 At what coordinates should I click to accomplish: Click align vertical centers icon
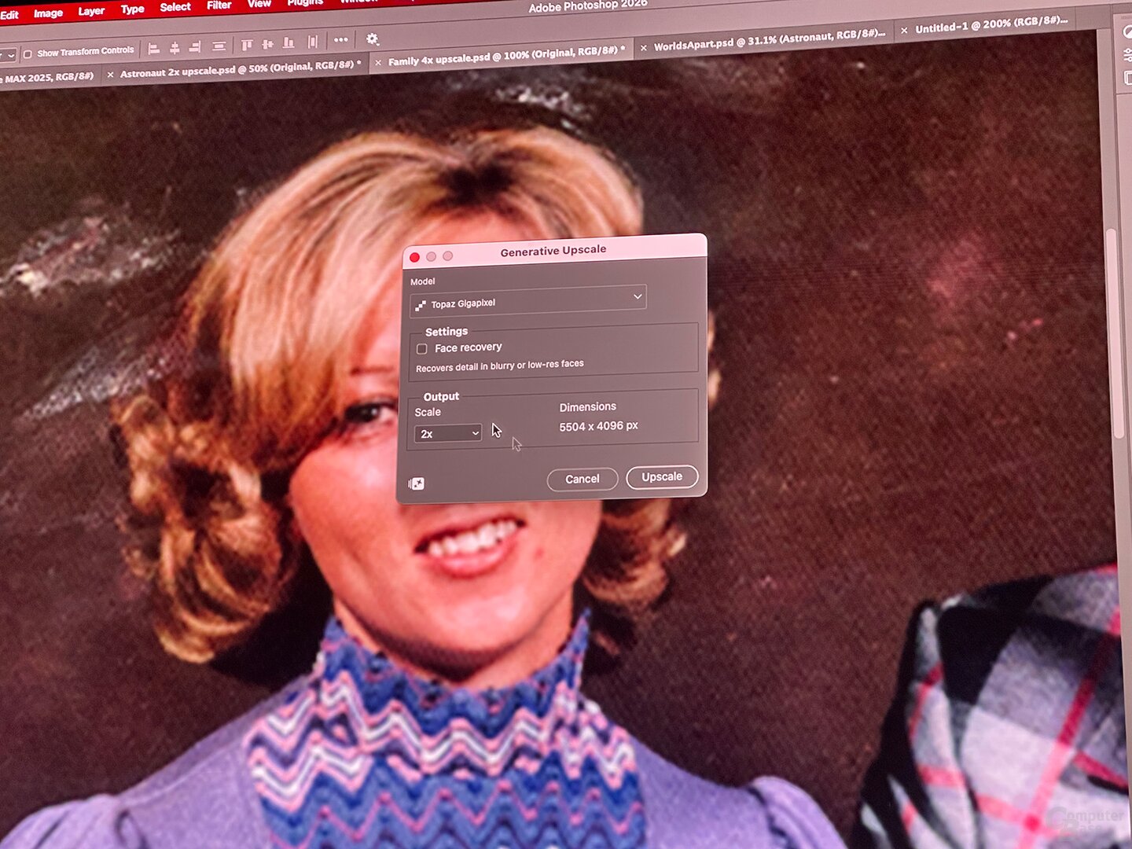coord(267,44)
